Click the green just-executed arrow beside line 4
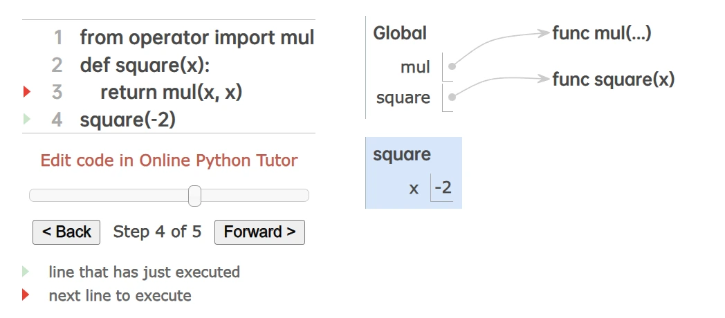The width and height of the screenshot is (725, 318). [x=27, y=119]
